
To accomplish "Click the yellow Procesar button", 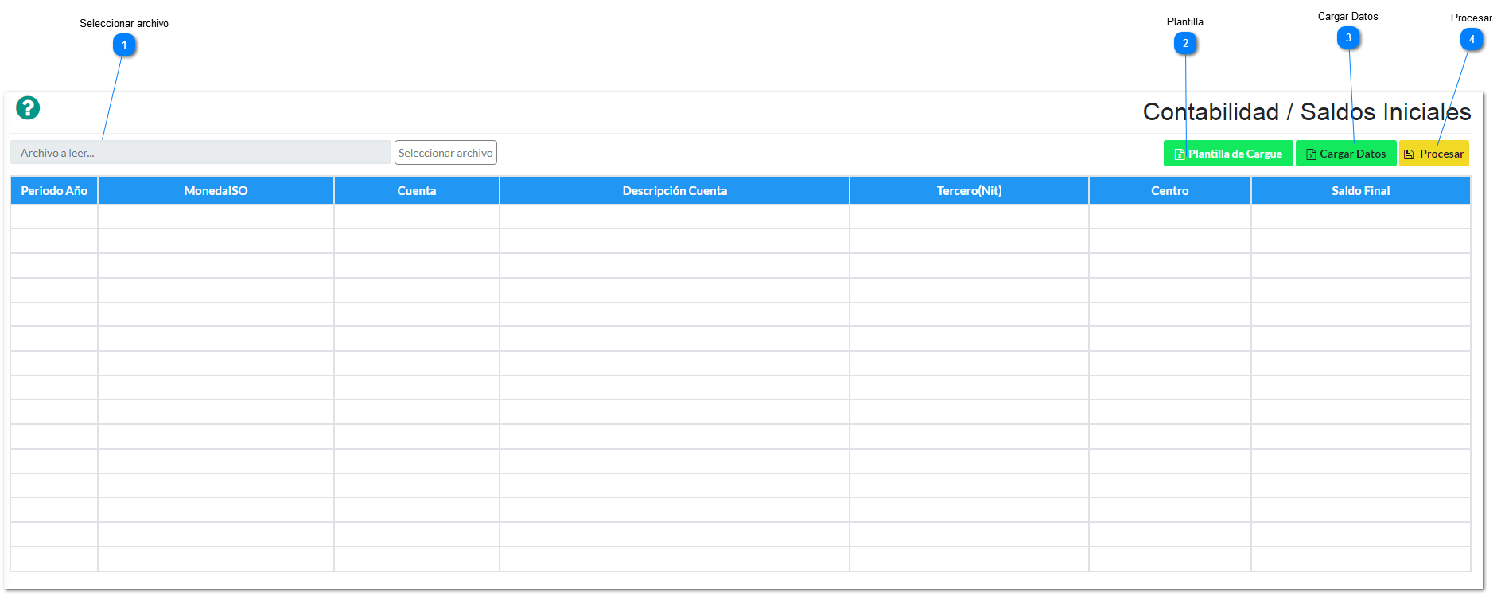I will [1434, 154].
